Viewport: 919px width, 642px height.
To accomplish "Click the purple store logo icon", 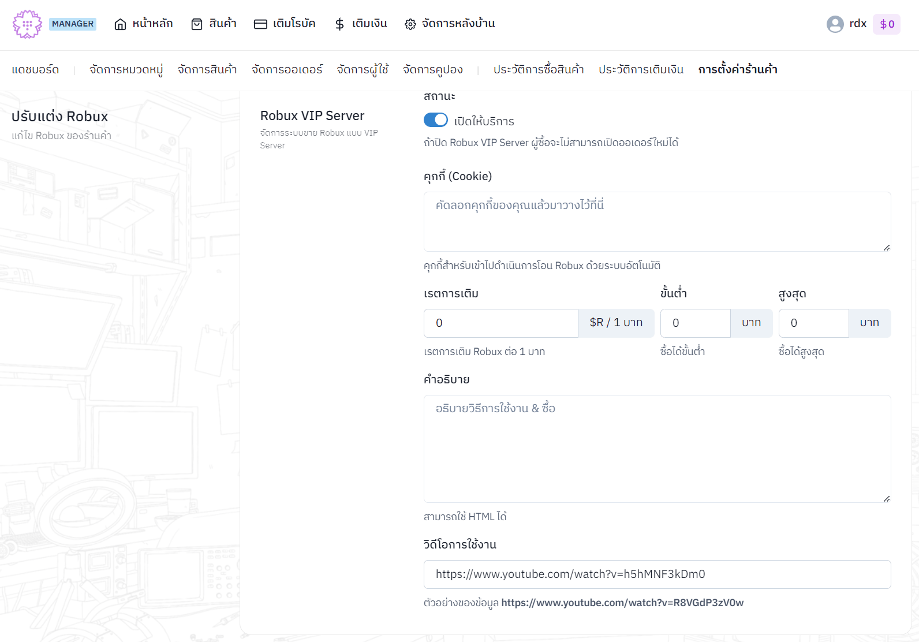I will click(27, 24).
